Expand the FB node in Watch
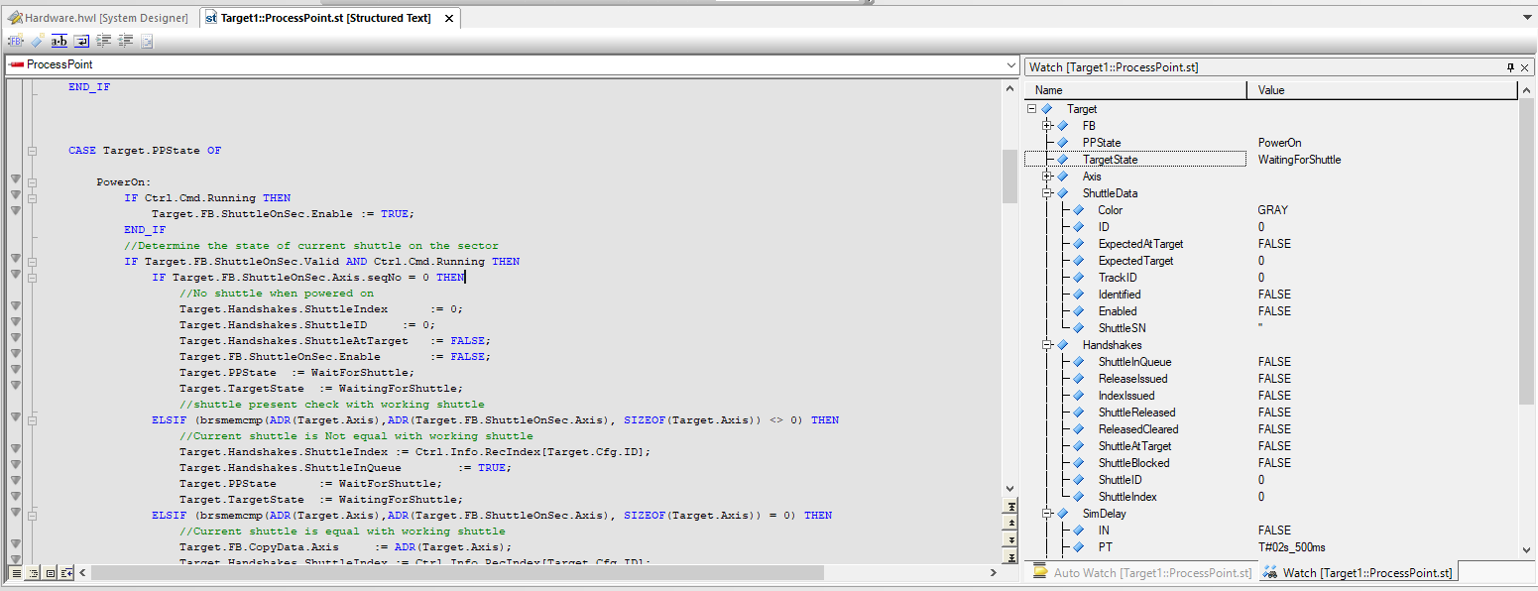1538x591 pixels. 1047,126
